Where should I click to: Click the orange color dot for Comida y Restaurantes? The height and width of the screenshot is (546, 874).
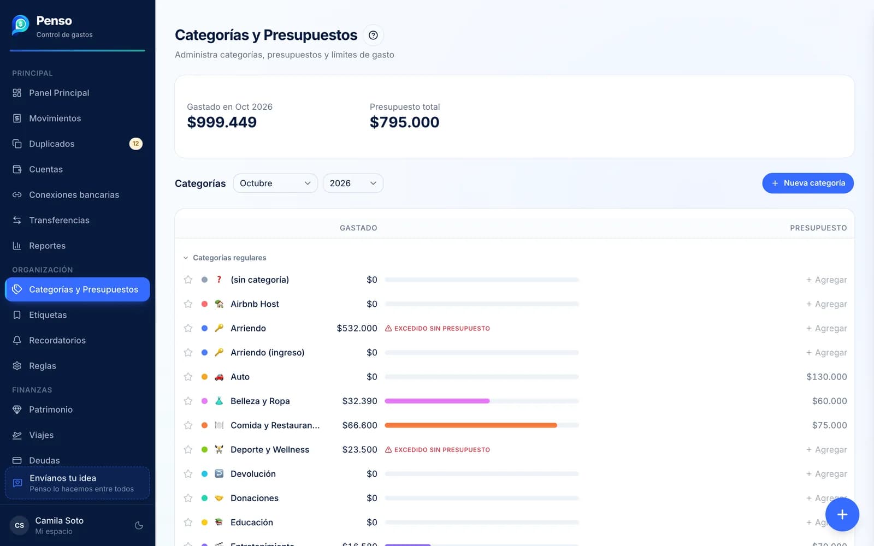(204, 425)
